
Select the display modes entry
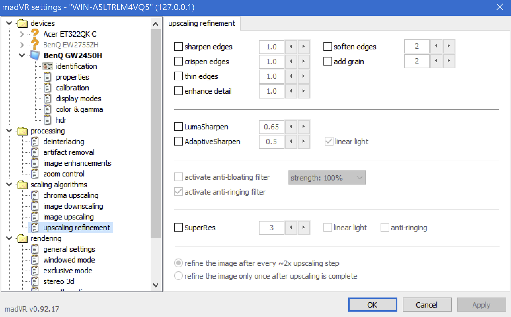coord(79,98)
